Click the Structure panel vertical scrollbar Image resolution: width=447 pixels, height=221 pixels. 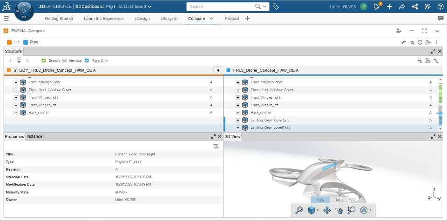click(440, 104)
